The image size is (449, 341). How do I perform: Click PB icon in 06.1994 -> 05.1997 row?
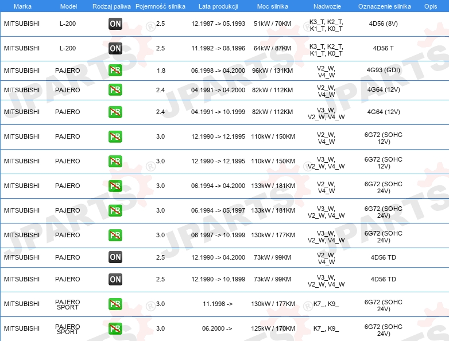click(115, 210)
